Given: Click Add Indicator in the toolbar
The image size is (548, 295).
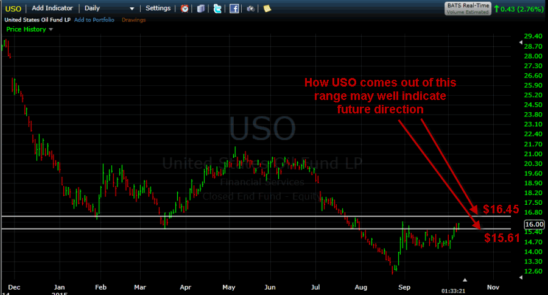Looking at the screenshot, I should pos(52,8).
